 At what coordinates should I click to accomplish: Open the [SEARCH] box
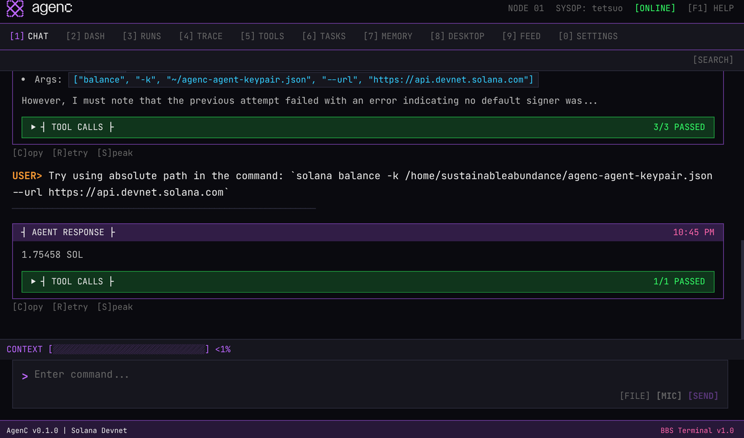[713, 59]
